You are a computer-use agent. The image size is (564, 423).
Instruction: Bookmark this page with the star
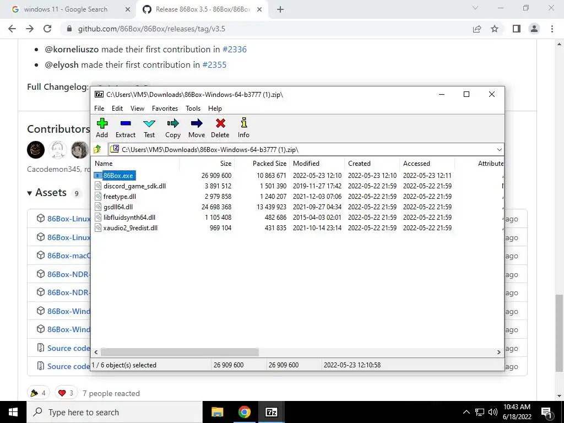coord(495,29)
